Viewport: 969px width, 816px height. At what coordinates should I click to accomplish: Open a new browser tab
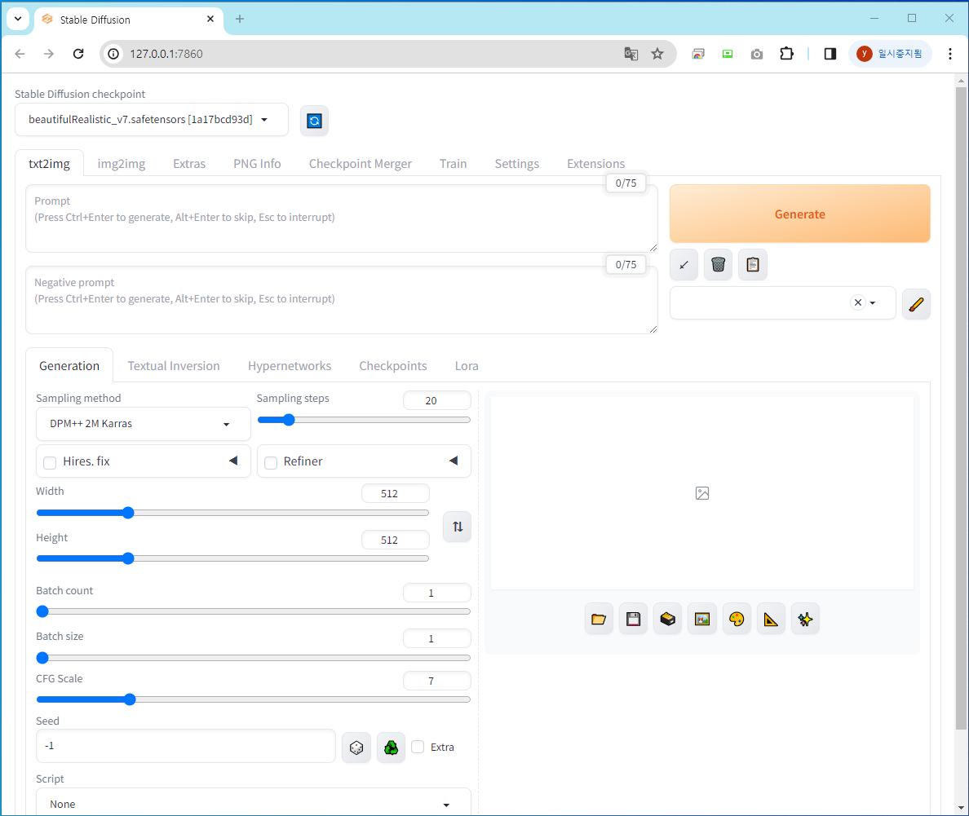coord(240,19)
